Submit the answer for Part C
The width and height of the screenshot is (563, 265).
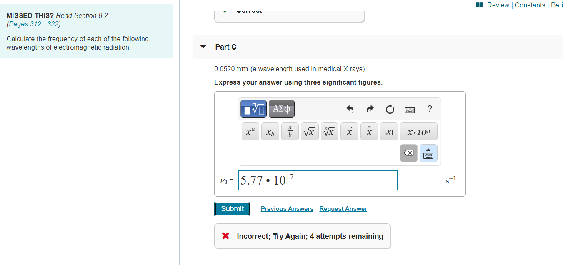(x=232, y=209)
